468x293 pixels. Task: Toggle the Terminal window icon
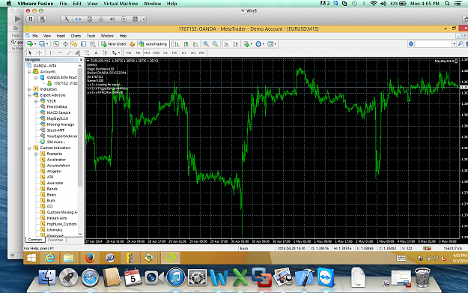(x=84, y=44)
